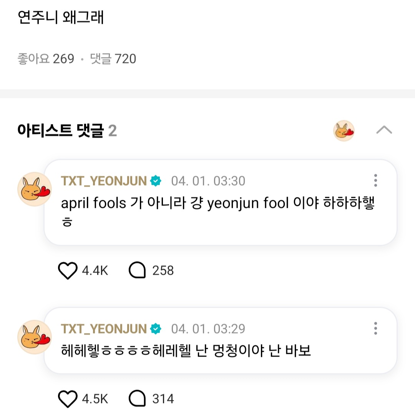
Task: Open replies on the 03:30 comment
Action: click(137, 270)
